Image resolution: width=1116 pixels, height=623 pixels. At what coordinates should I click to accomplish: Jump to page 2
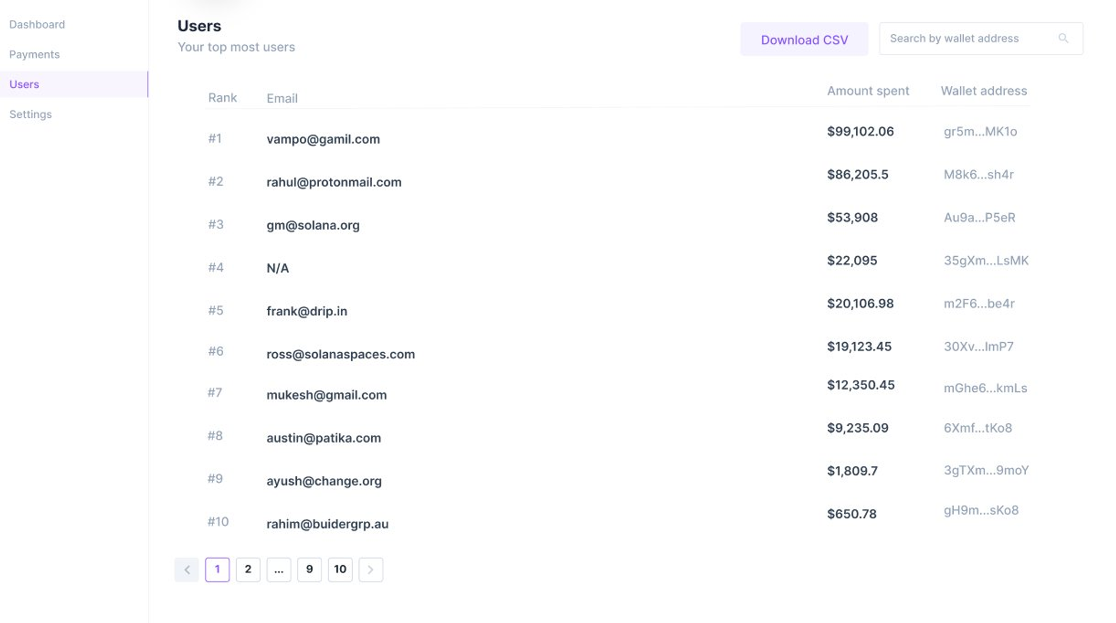click(x=248, y=569)
